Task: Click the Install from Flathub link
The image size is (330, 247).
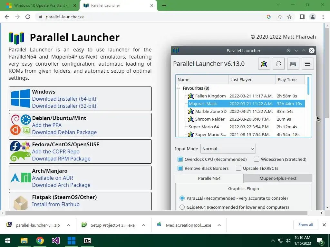Action: [x=56, y=204]
